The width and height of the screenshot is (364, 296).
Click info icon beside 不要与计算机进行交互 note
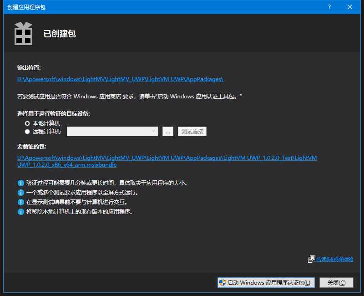point(20,202)
